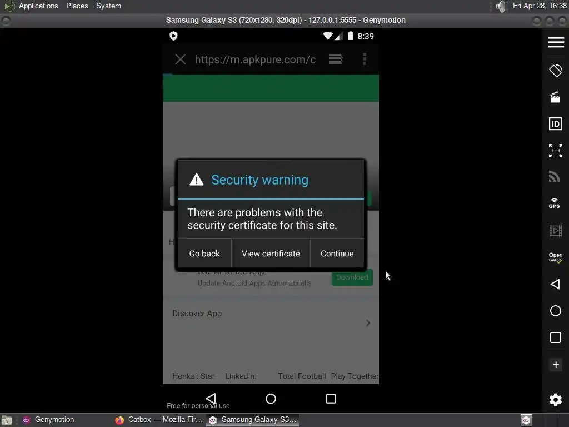Tap the shield icon in status bar
569x427 pixels.
point(173,36)
